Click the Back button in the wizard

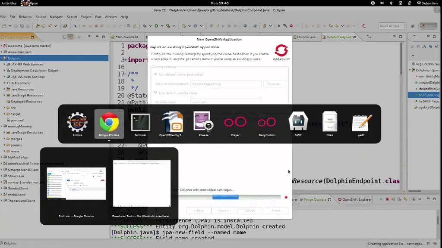pyautogui.click(x=199, y=211)
